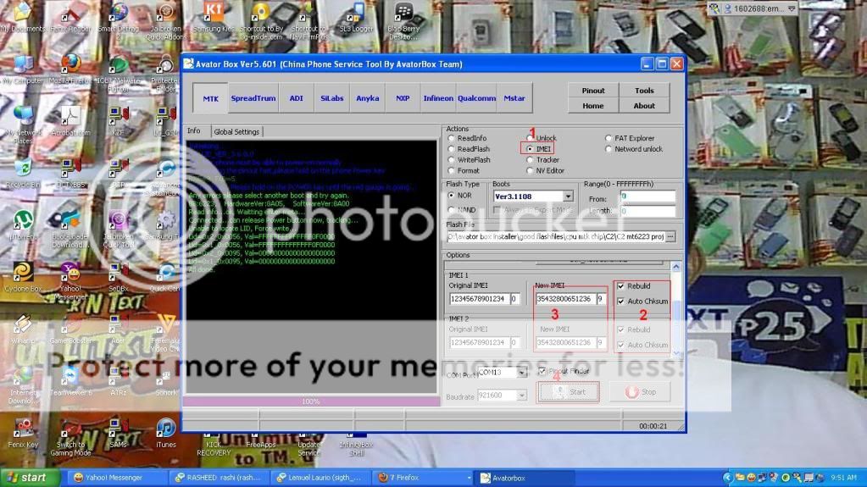This screenshot has height=487, width=867.
Task: Select the ReadInfo action radio button
Action: pos(452,138)
